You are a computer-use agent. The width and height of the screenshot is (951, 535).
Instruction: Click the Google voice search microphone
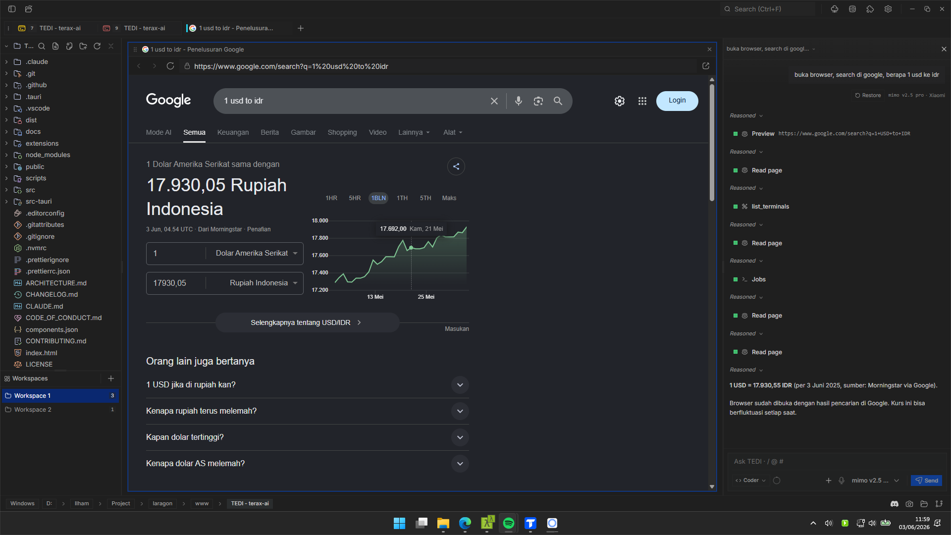pos(519,101)
